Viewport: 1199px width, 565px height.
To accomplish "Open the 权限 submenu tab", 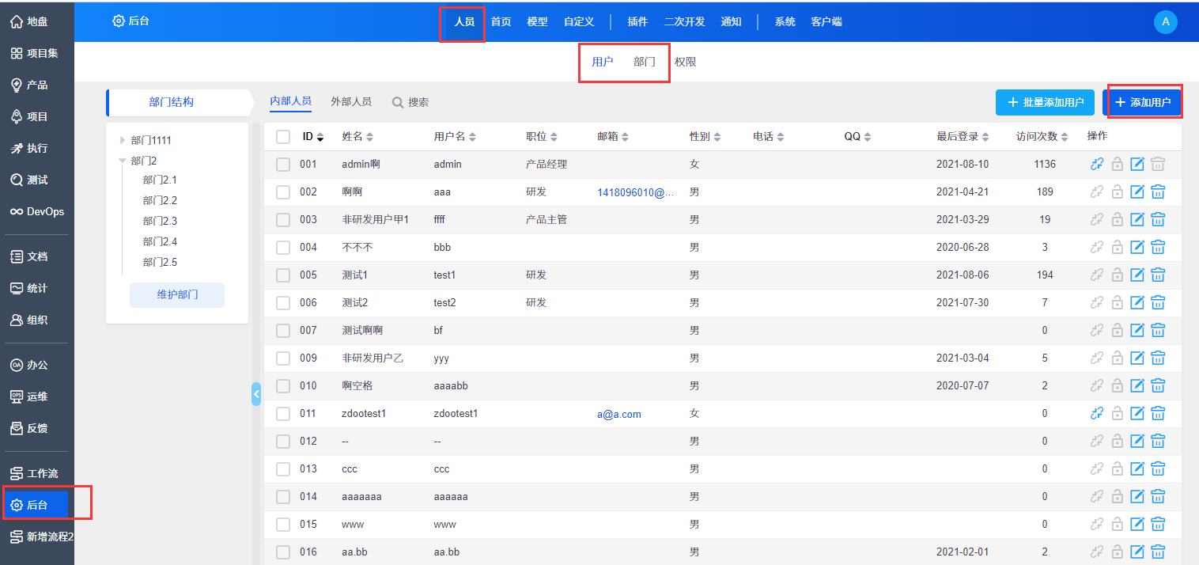I will pos(685,62).
